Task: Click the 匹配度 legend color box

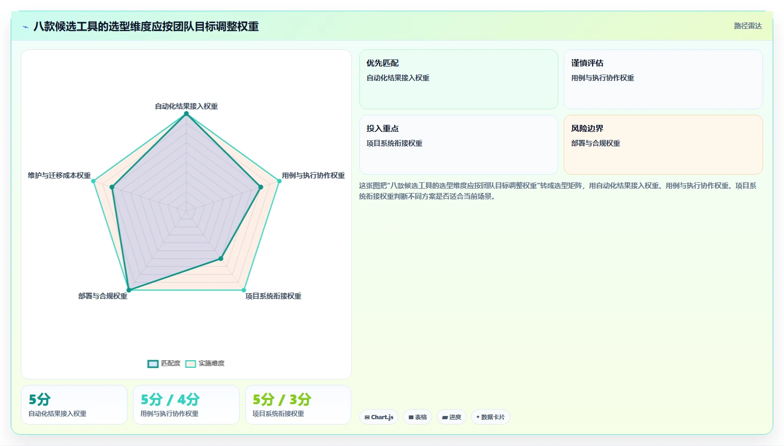Action: [x=153, y=364]
